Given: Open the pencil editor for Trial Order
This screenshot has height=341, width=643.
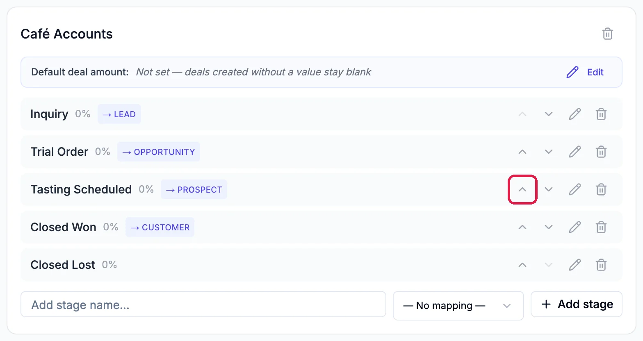Looking at the screenshot, I should pos(575,152).
